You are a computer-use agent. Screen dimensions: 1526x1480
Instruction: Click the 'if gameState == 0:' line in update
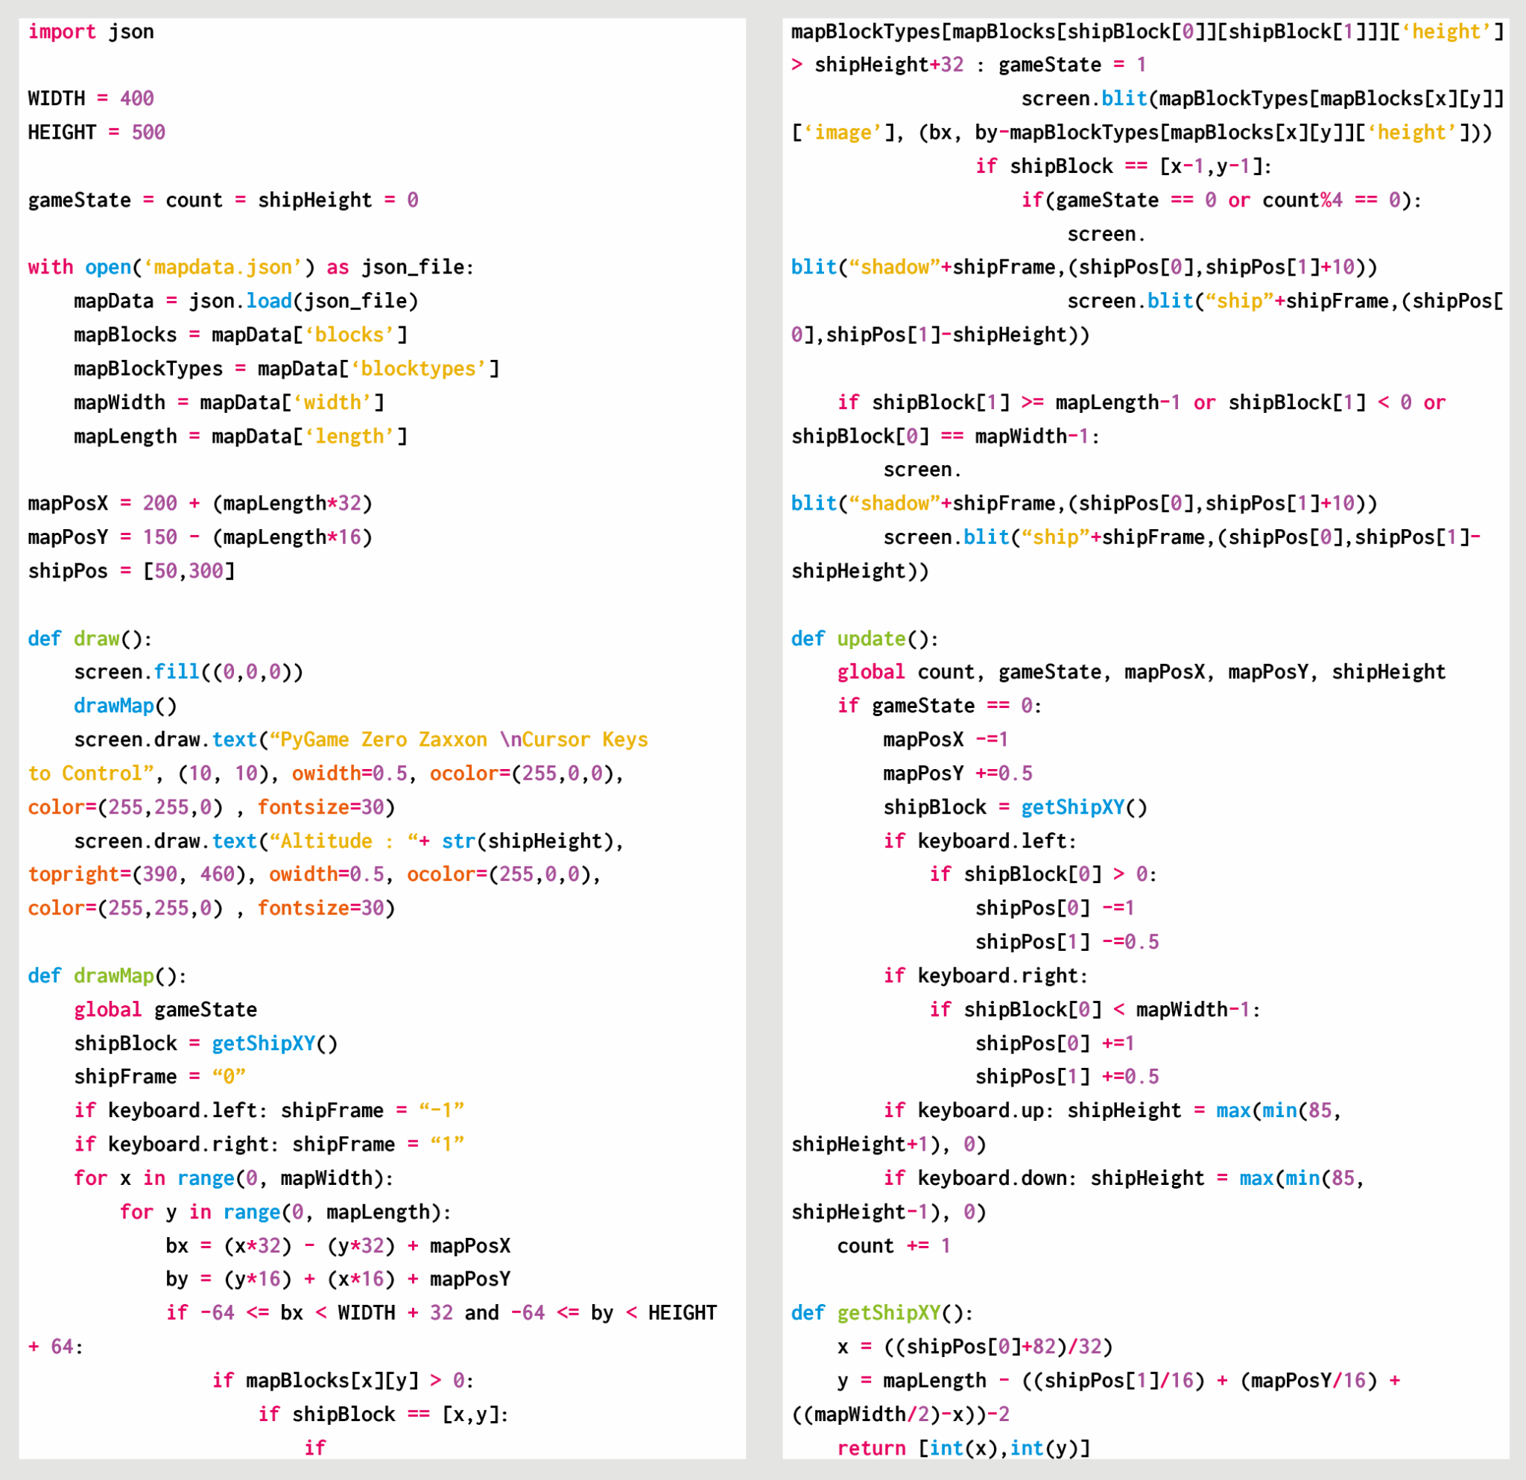[x=939, y=706]
